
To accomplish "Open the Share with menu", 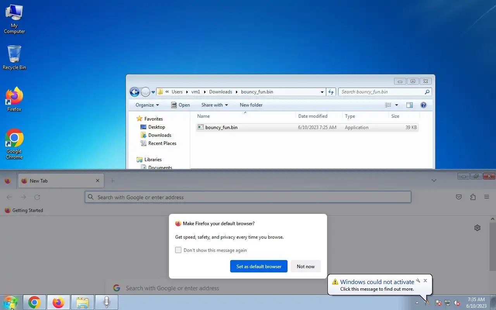I will 215,105.
